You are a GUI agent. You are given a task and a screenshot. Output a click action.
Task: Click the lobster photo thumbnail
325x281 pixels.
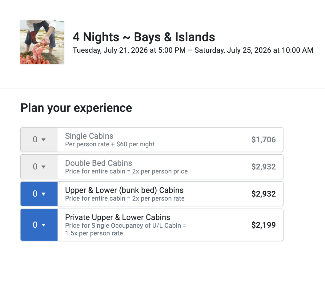coord(42,42)
